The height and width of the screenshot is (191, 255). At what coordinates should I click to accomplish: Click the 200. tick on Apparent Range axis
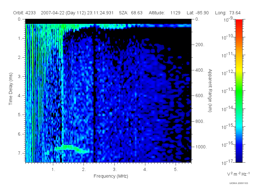click(200, 45)
